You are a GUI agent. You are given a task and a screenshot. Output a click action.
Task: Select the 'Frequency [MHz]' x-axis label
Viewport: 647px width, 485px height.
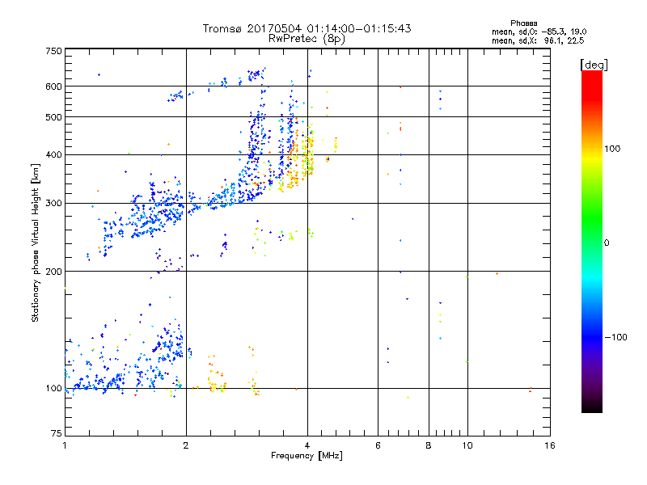(307, 457)
